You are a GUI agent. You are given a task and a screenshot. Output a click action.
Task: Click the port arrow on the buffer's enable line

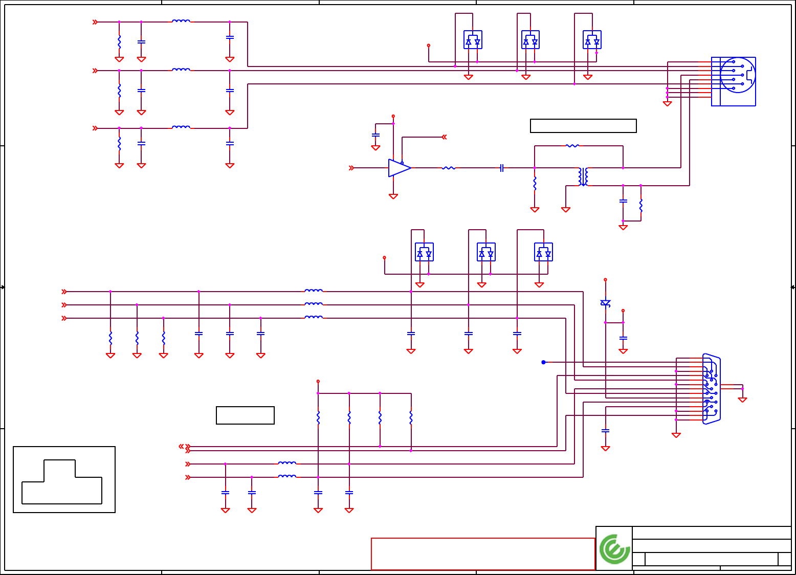point(444,137)
